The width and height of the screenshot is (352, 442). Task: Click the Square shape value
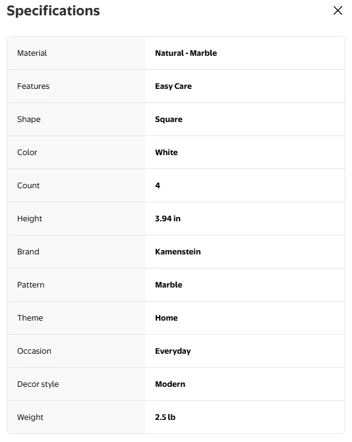pos(169,120)
